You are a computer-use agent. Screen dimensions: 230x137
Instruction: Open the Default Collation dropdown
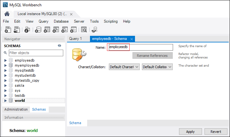pyautogui.click(x=157, y=67)
